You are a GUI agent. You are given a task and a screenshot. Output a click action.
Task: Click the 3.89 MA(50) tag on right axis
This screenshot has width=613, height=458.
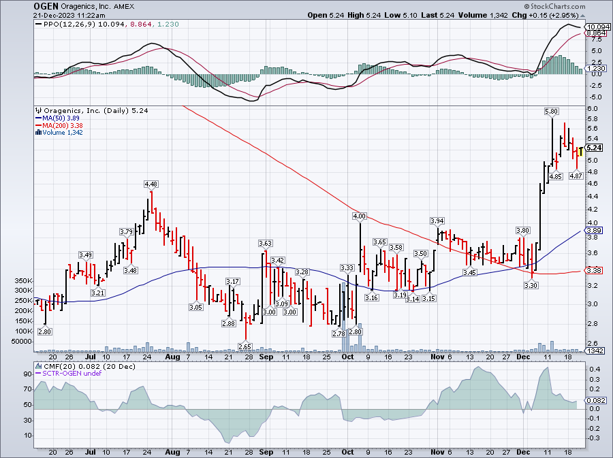coord(595,231)
